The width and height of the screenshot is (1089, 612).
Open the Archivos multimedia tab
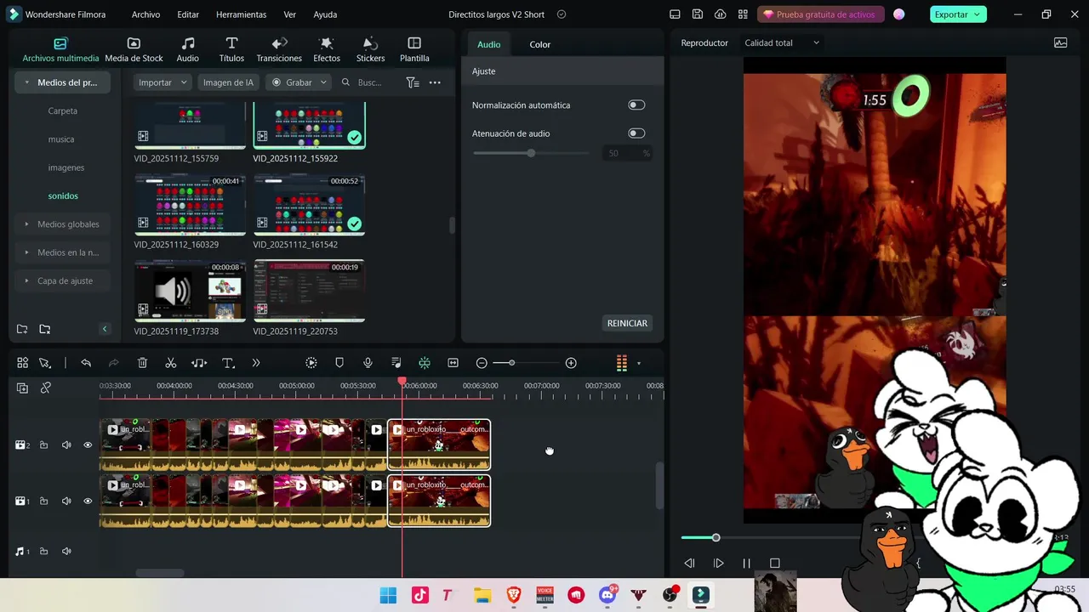[60, 50]
